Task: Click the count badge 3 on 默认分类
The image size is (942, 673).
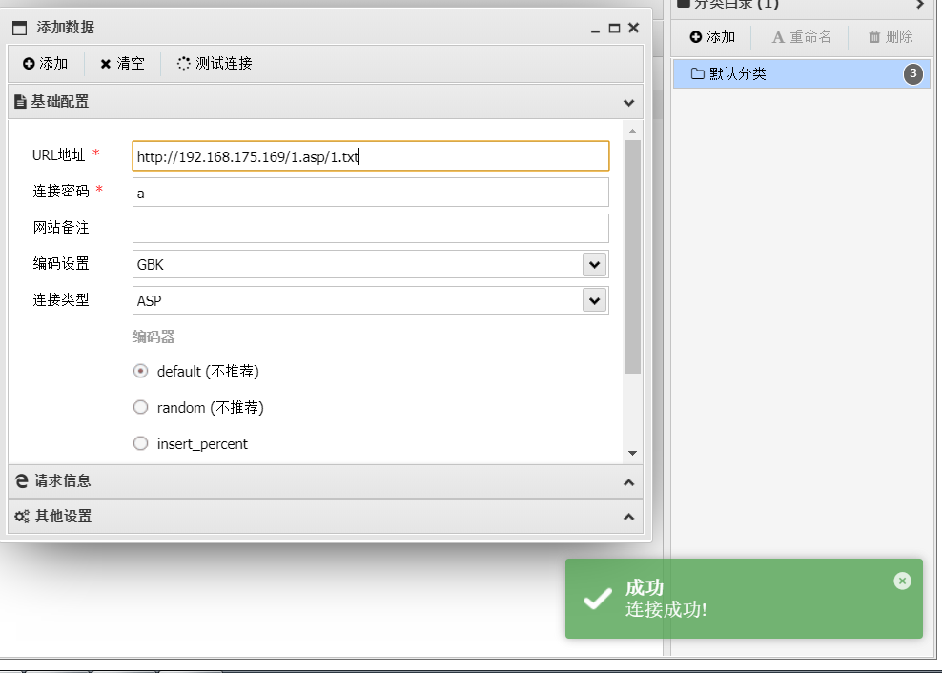Action: 913,74
